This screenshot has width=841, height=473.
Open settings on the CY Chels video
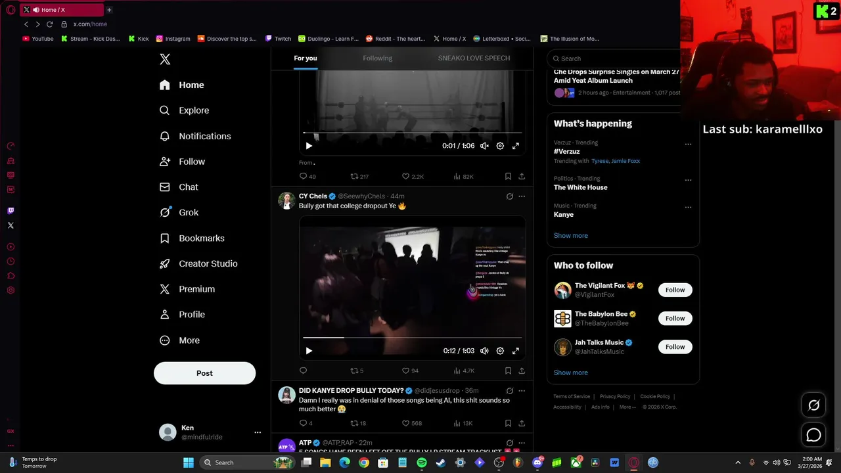point(500,351)
